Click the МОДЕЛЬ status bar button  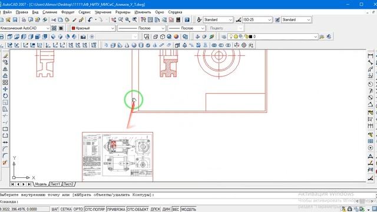[188, 210]
